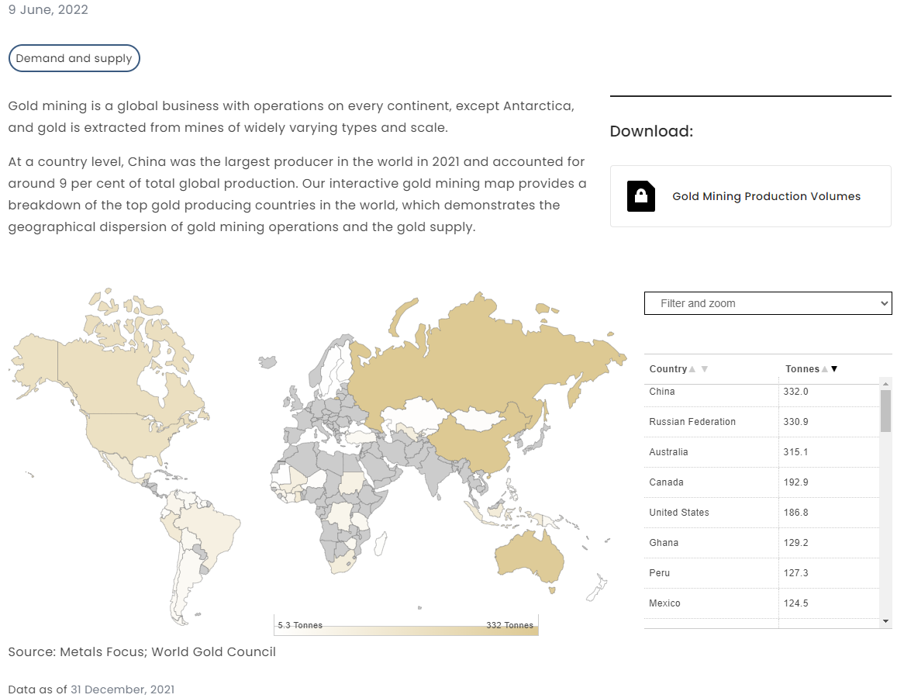Click the 192.9 tonnes value
Screen dimensions: 897x698
coord(795,482)
